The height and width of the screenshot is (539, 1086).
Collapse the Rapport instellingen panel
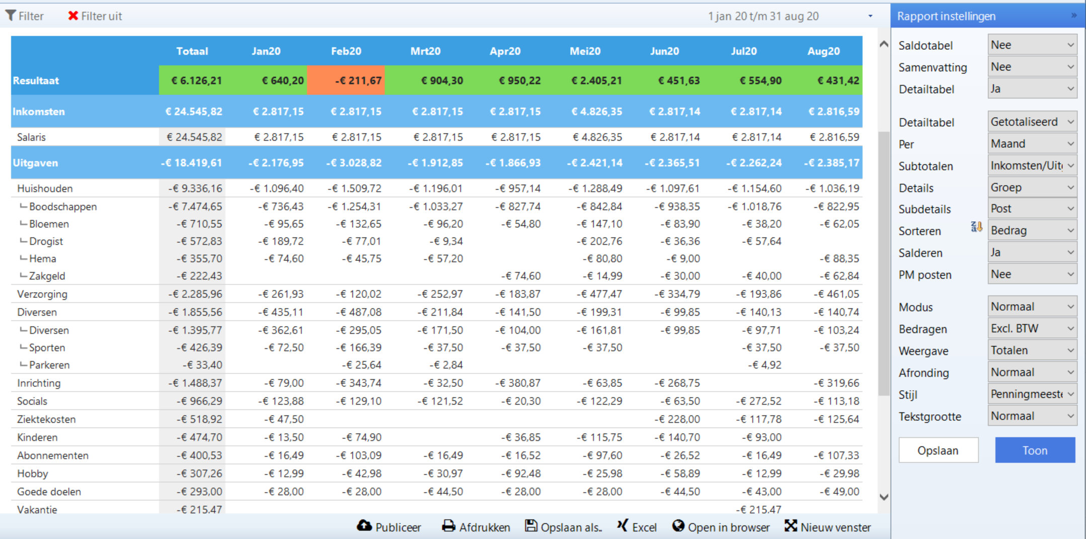click(x=1073, y=16)
